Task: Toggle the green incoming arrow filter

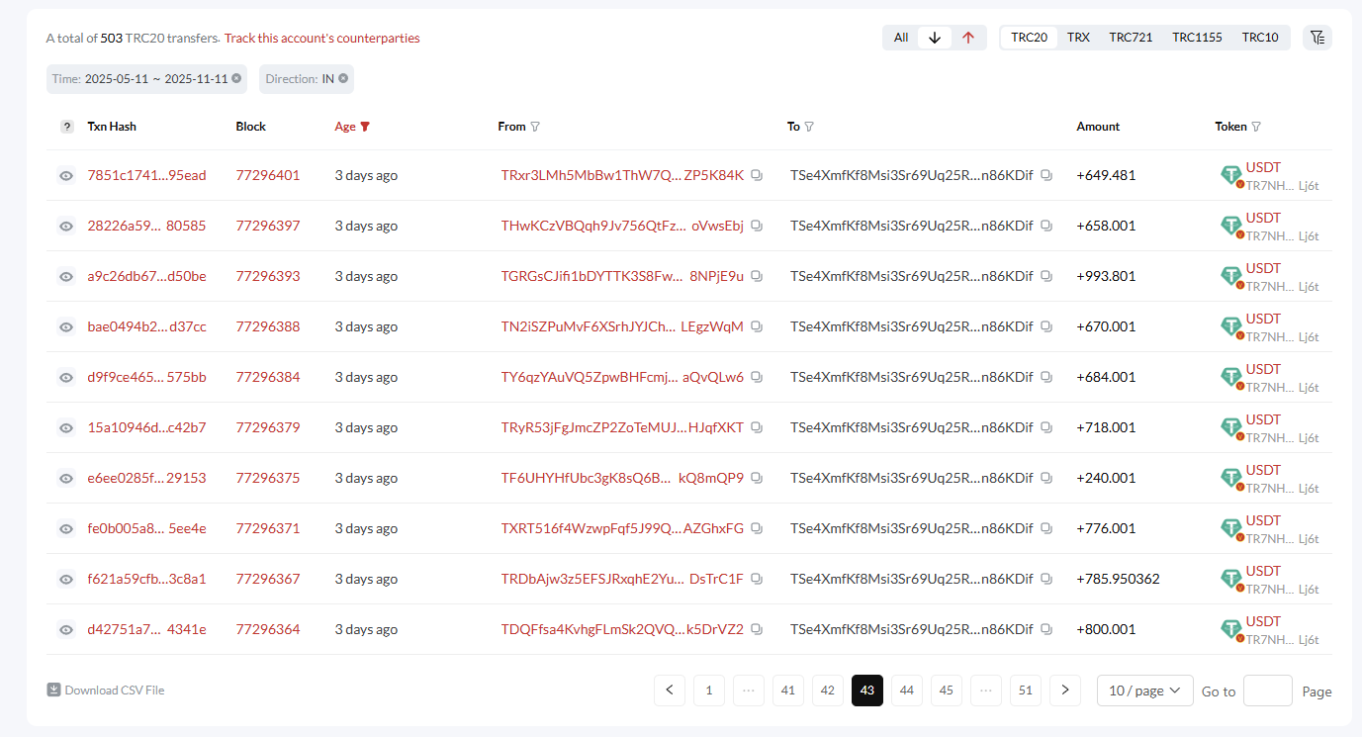Action: [934, 37]
